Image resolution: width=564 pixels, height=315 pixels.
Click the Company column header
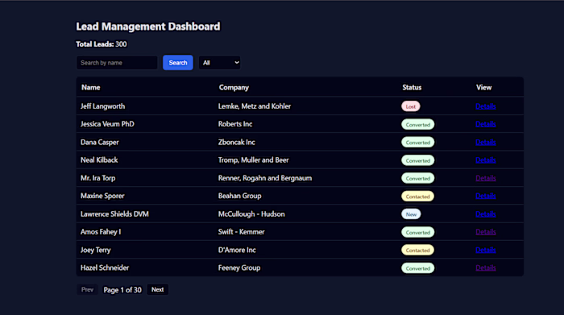[x=234, y=87]
